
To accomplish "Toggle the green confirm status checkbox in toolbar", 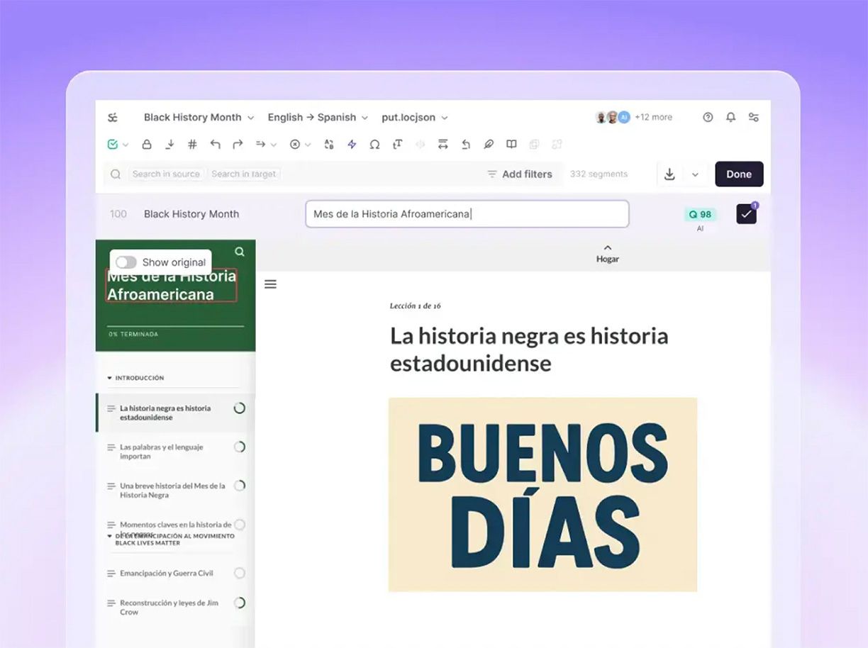I will click(x=113, y=144).
